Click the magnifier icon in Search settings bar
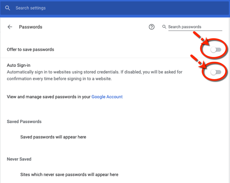230x183 pixels. 8,8
